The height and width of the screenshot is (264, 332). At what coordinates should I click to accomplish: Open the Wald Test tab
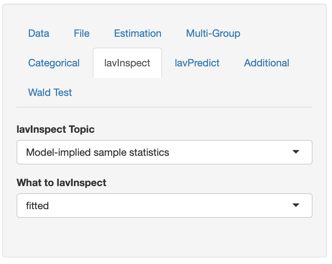[50, 93]
